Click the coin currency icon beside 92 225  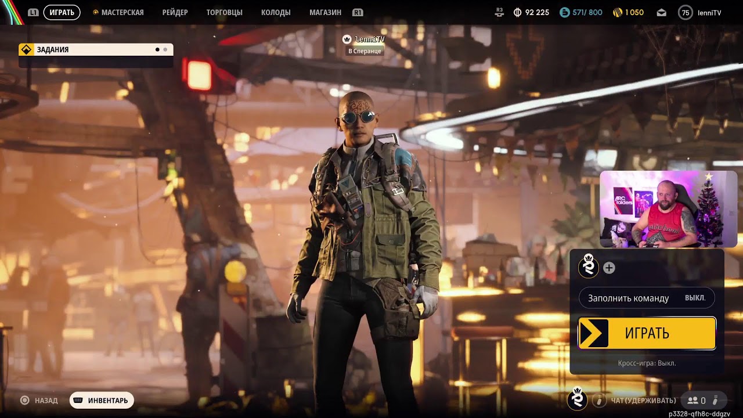518,12
